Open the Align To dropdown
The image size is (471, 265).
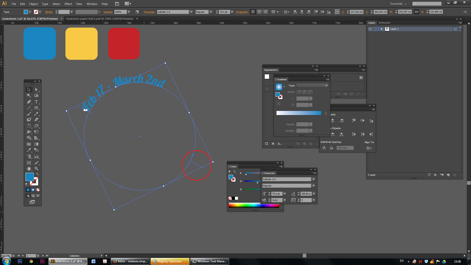coord(369,148)
